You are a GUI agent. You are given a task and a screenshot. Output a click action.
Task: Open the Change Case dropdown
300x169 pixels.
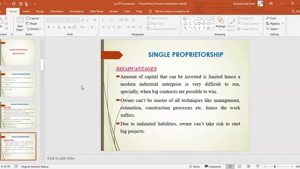83,27
